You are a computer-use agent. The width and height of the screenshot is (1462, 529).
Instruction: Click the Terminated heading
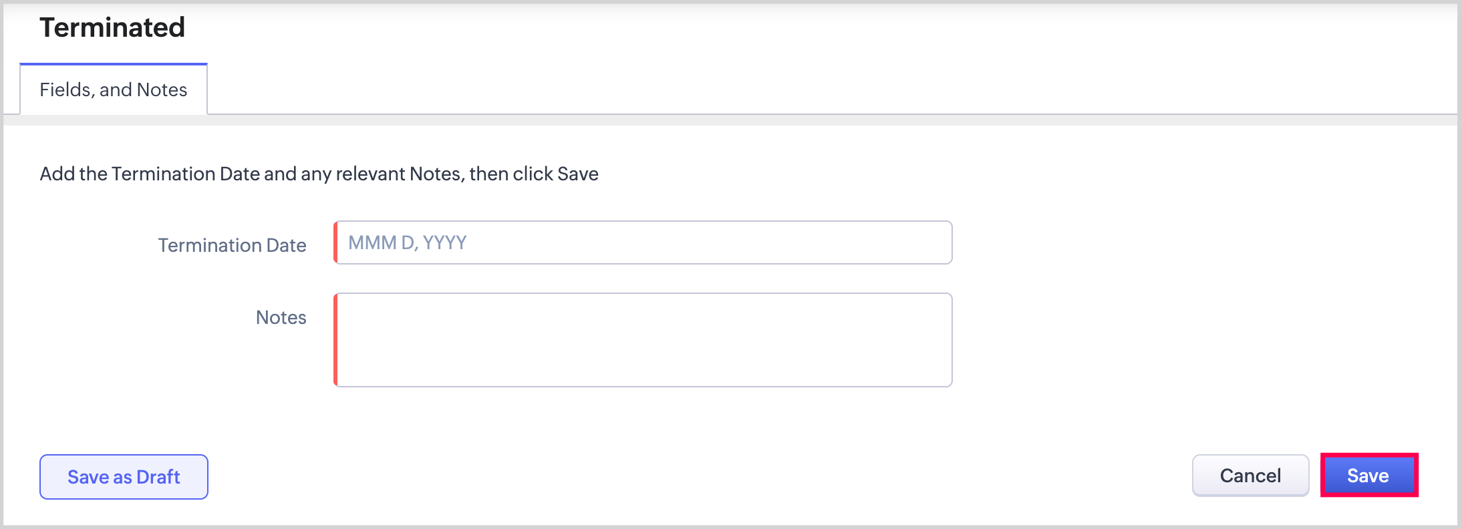[x=112, y=27]
